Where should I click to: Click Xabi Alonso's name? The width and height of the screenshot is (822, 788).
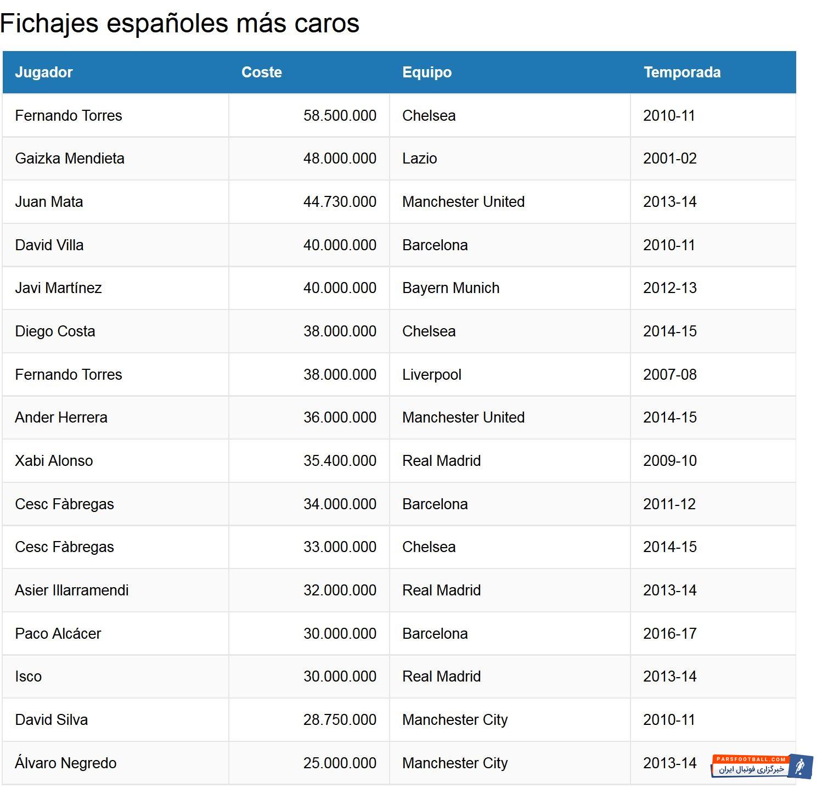coord(54,461)
